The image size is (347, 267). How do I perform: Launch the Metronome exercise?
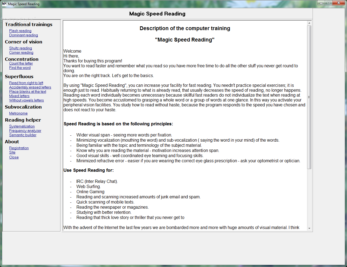18,113
